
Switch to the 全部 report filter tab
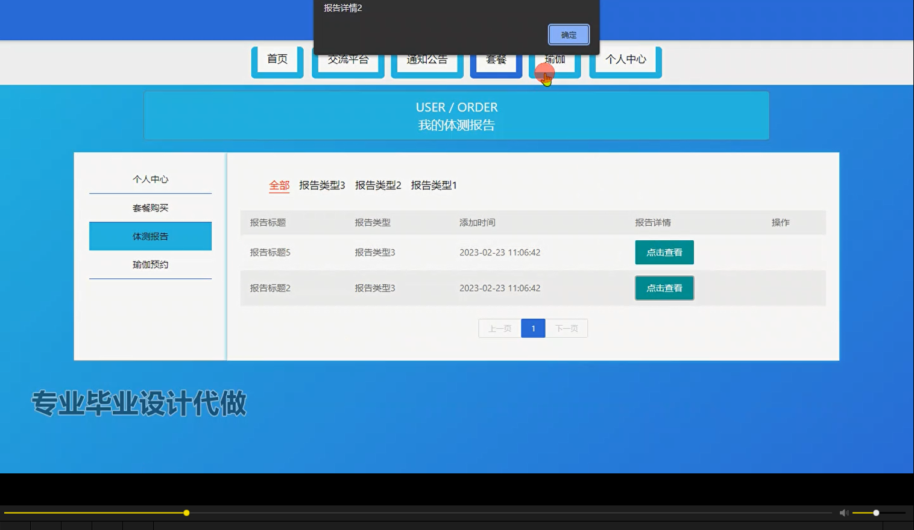click(279, 185)
